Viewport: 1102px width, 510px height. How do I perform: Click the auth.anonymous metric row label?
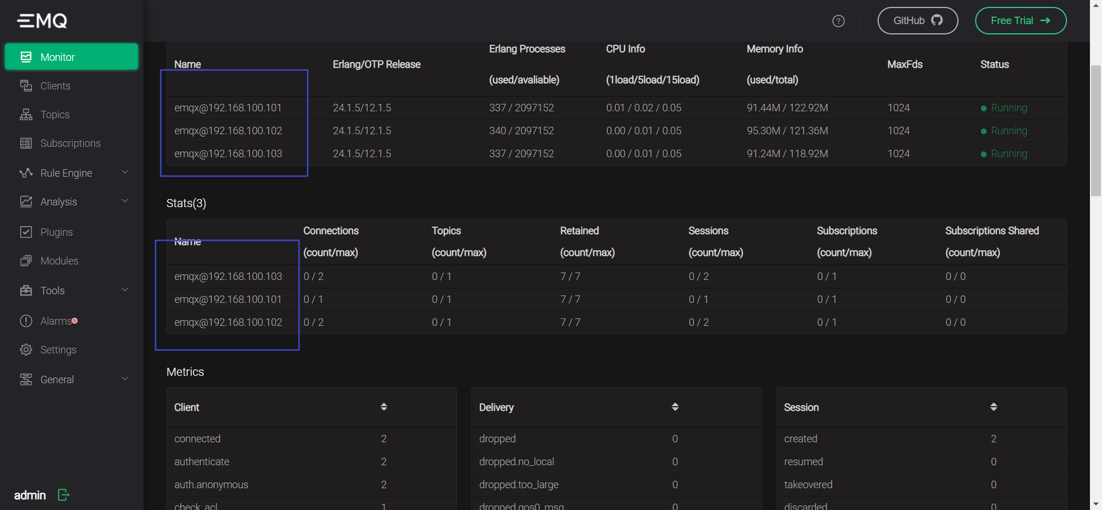coord(211,485)
